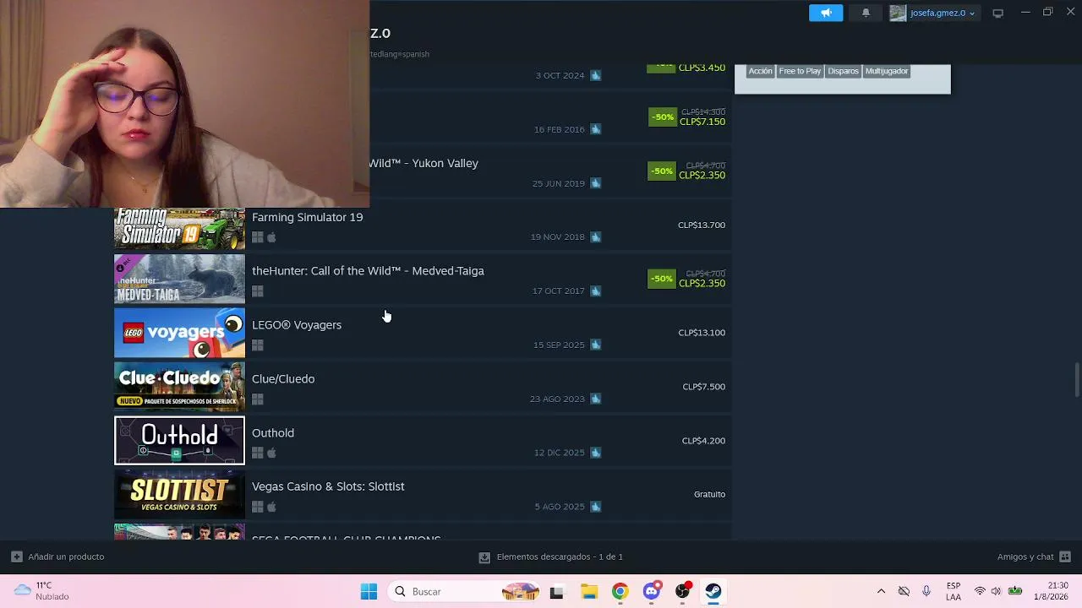
Task: Click the review icon beside 16 FEB 2016
Action: pyautogui.click(x=596, y=129)
